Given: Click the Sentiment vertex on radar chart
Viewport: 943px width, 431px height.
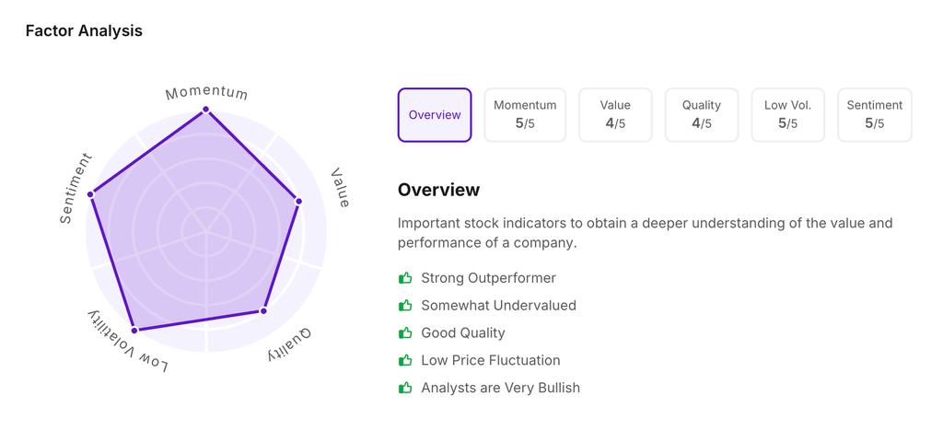Looking at the screenshot, I should point(90,194).
